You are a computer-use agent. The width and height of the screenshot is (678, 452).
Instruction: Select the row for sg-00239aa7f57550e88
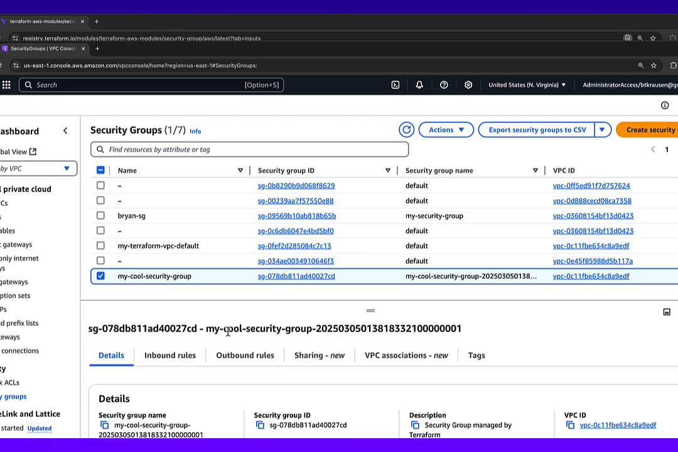tap(100, 200)
